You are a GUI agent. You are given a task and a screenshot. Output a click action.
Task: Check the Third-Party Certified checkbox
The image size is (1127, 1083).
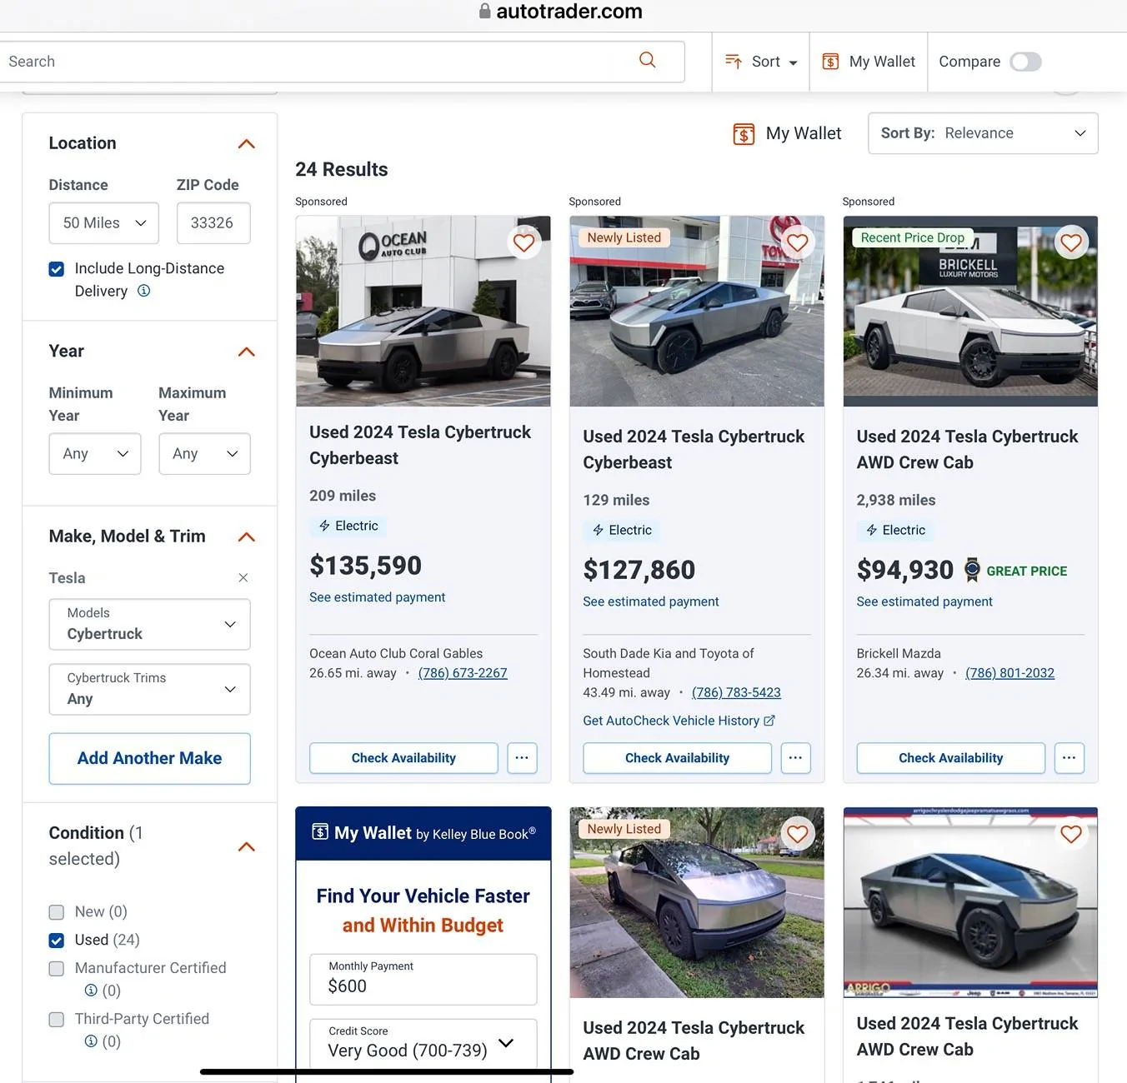click(57, 1020)
